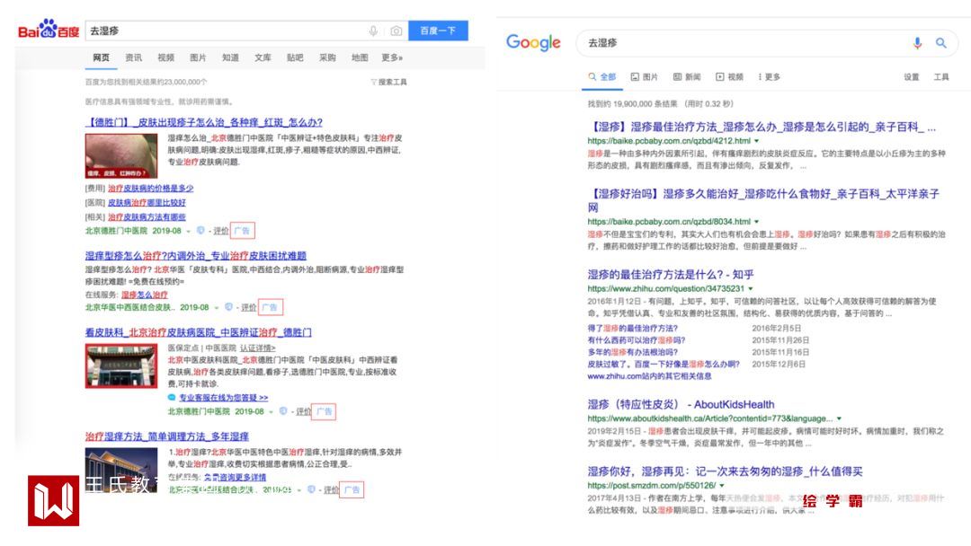Screen dimensions: 971x546
Task: Click the hospital gate ad thumbnail
Action: [121, 365]
